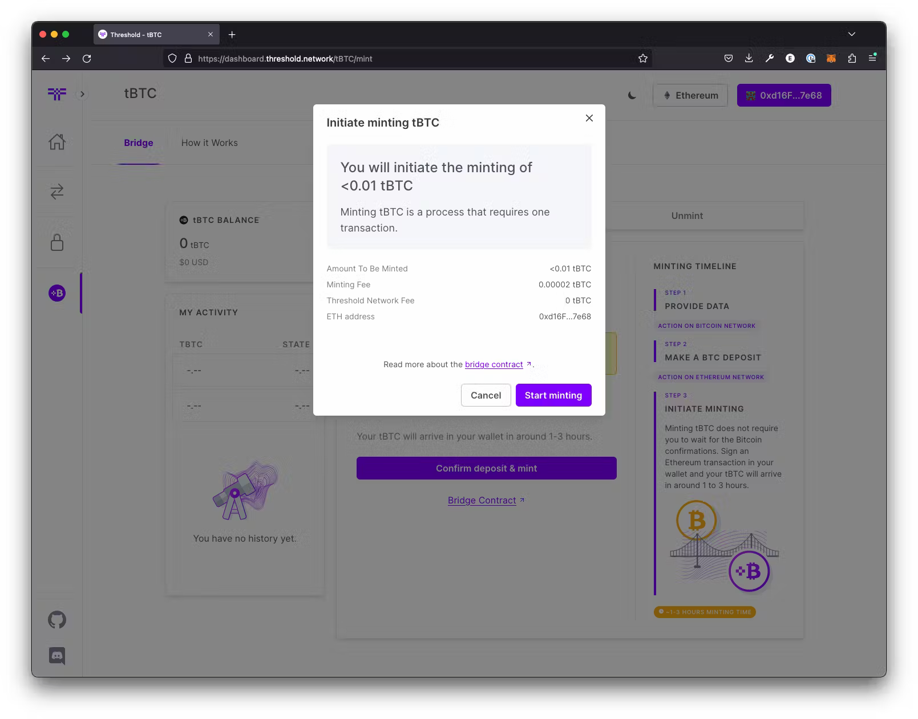Click the tBTC balance coin icon
This screenshot has height=719, width=918.
click(184, 220)
